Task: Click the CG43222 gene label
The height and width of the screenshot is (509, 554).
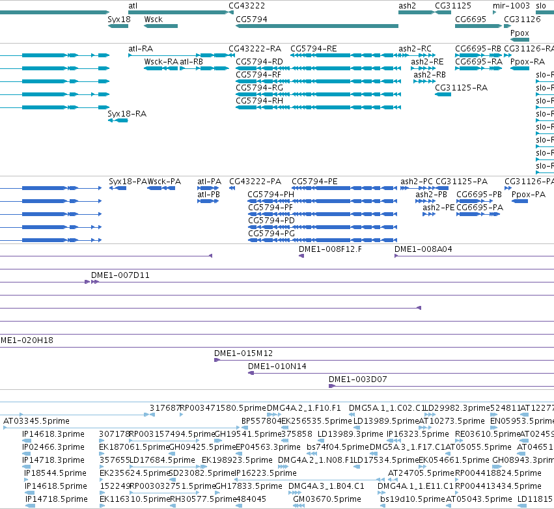Action: pos(247,6)
